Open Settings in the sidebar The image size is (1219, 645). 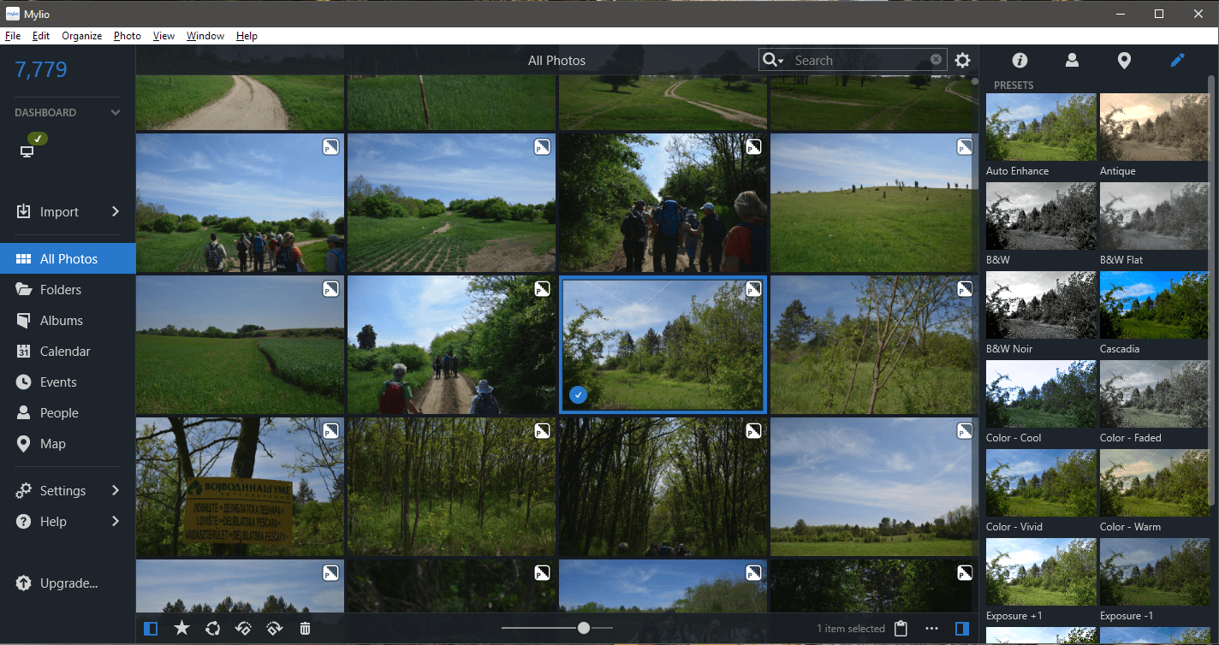(62, 491)
